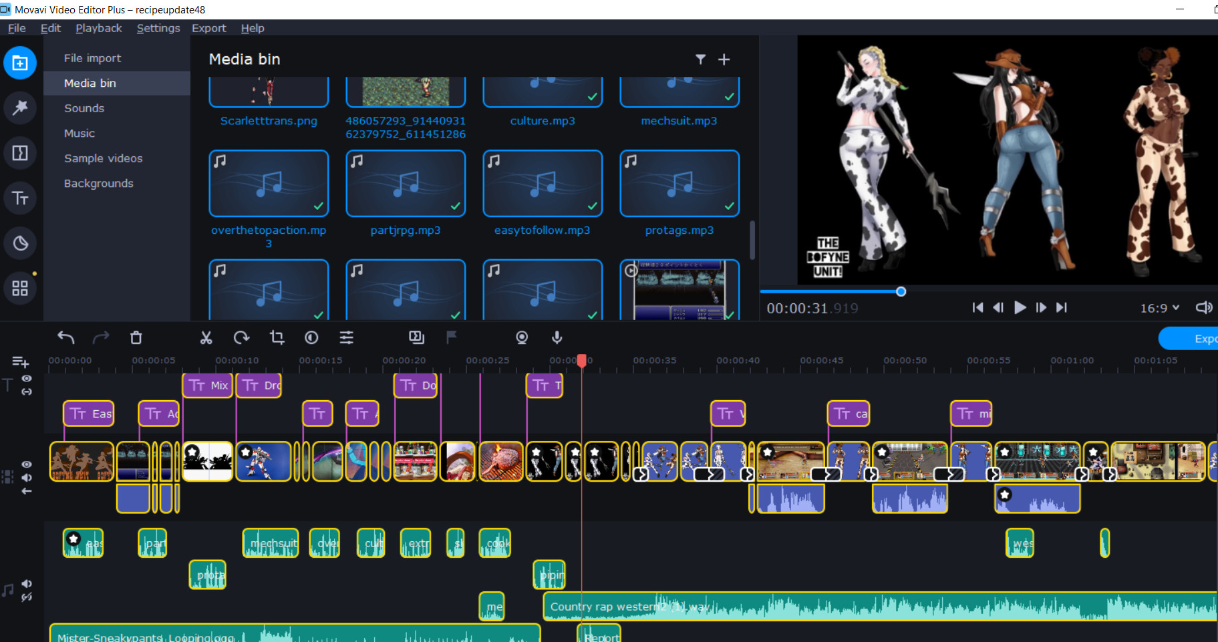Delete selected clip with trash icon

(x=136, y=338)
